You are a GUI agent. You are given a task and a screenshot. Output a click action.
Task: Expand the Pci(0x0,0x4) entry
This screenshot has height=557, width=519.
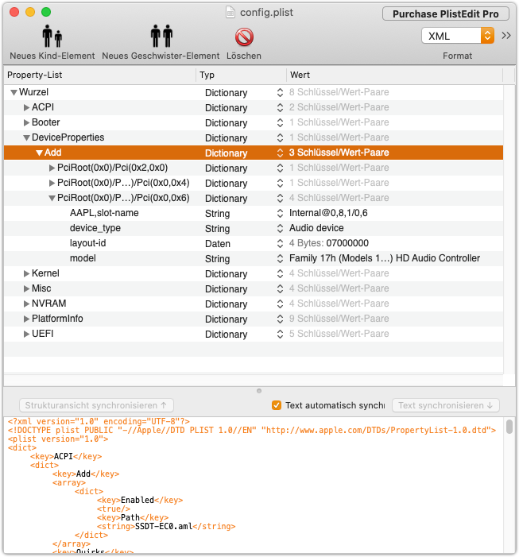pos(52,183)
